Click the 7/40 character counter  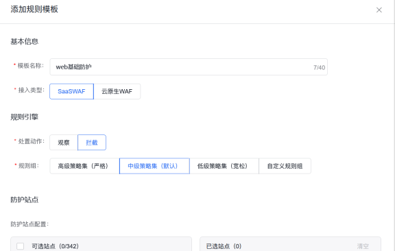click(x=319, y=67)
